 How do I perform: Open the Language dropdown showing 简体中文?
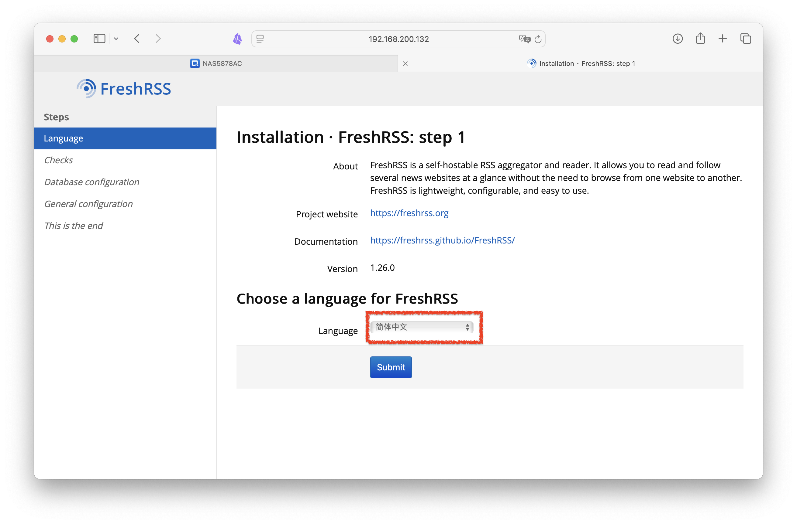point(422,327)
